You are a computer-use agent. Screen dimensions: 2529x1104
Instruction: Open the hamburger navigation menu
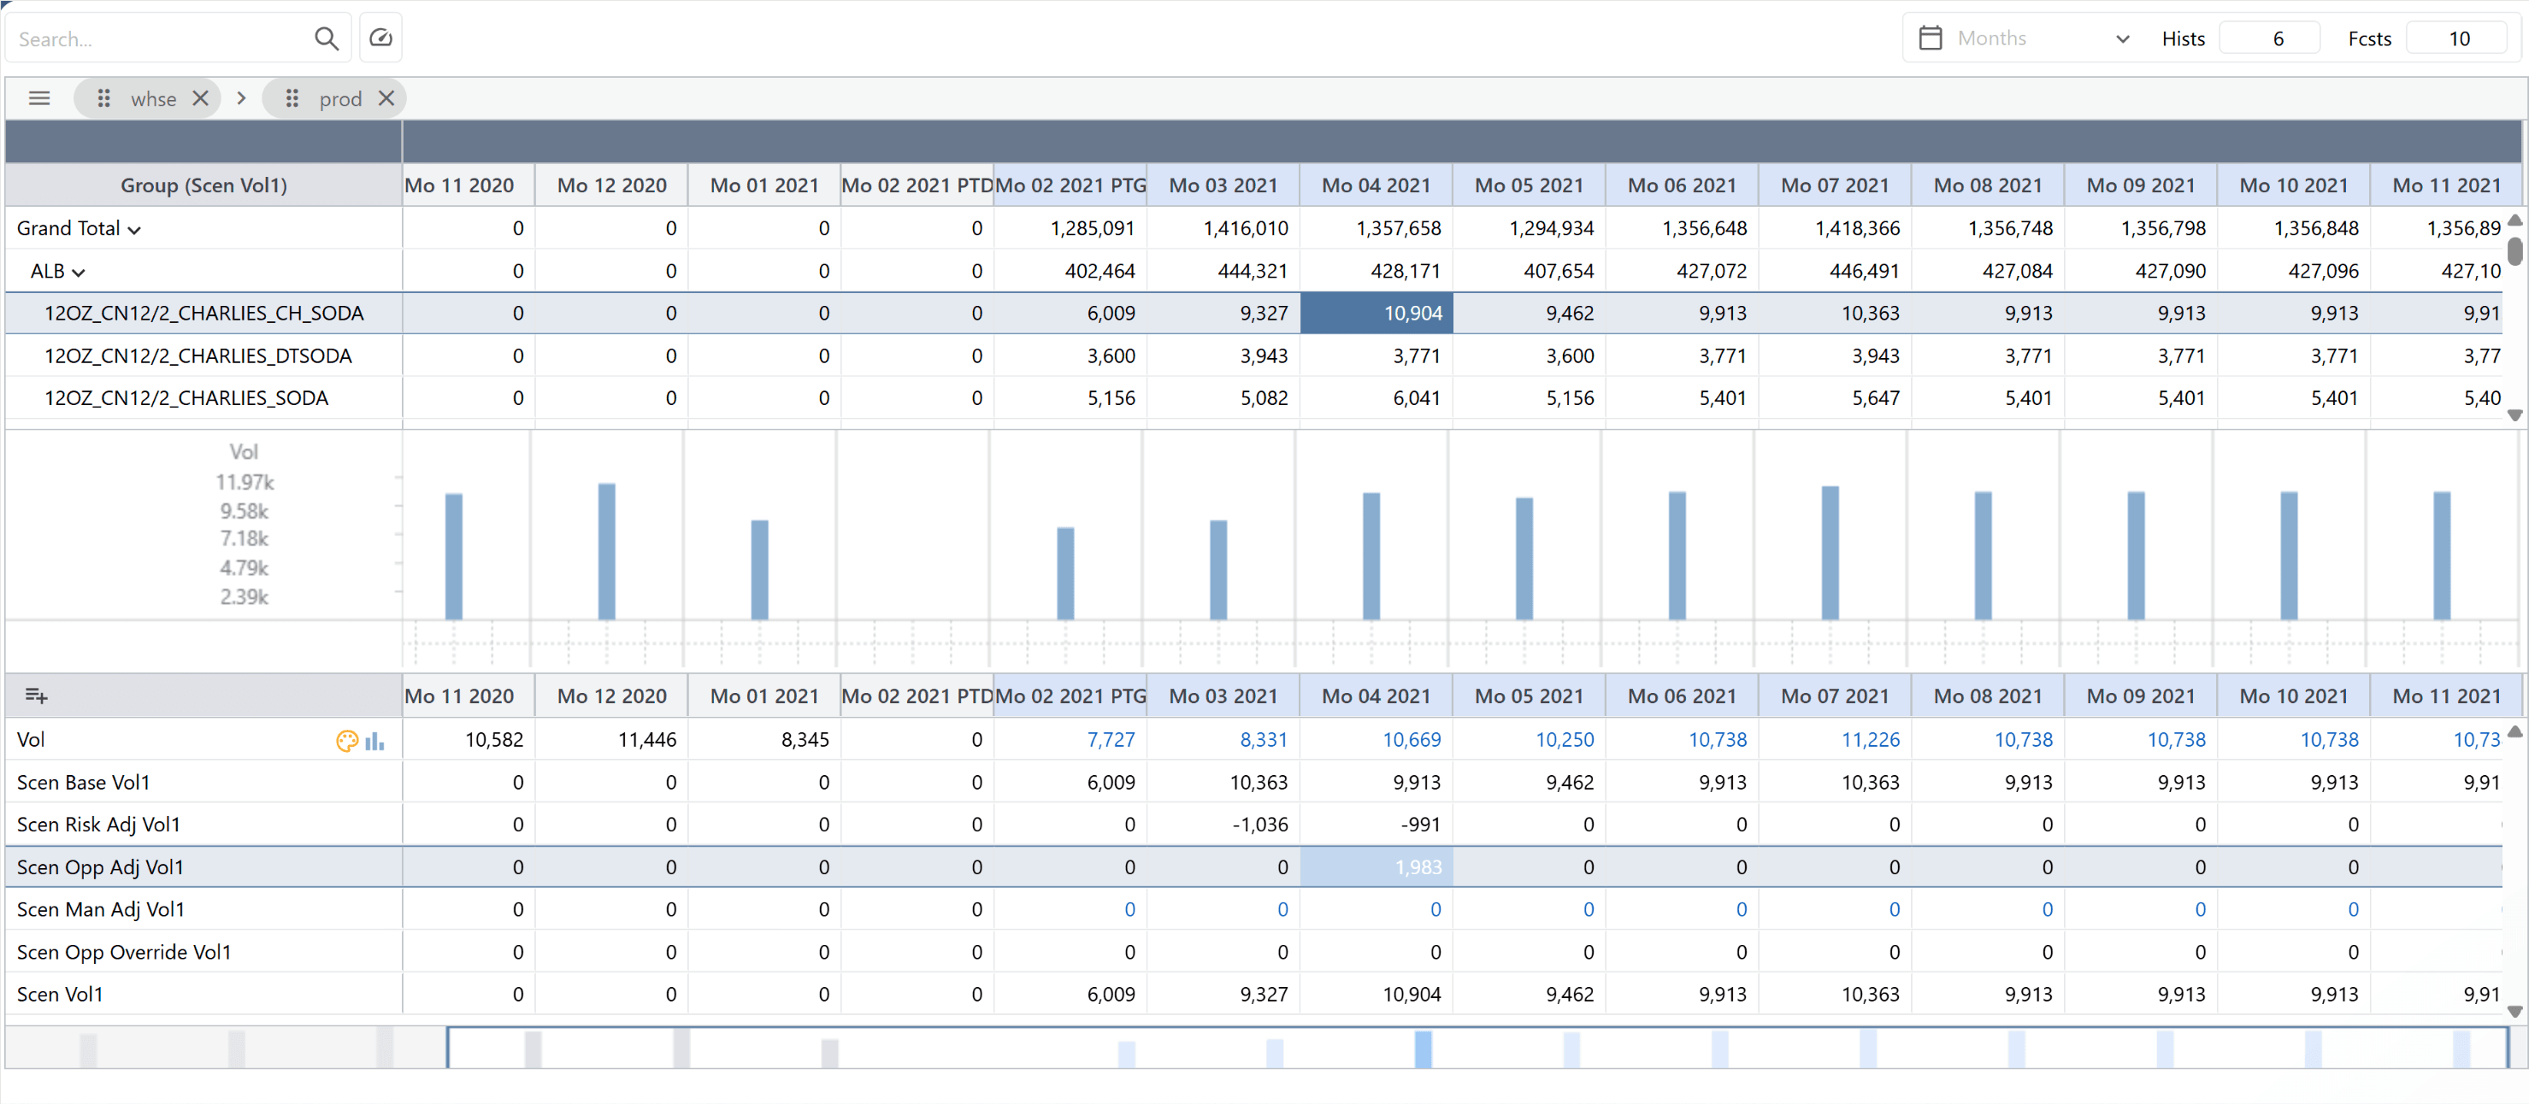pos(39,97)
